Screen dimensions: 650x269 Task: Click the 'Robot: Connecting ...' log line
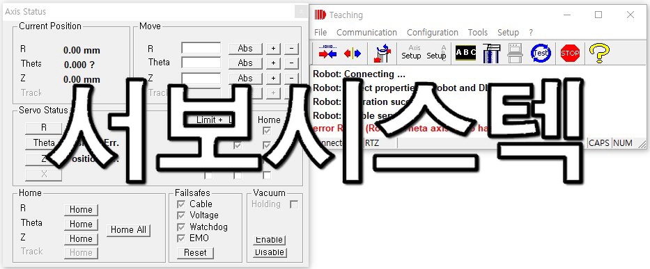(x=359, y=74)
